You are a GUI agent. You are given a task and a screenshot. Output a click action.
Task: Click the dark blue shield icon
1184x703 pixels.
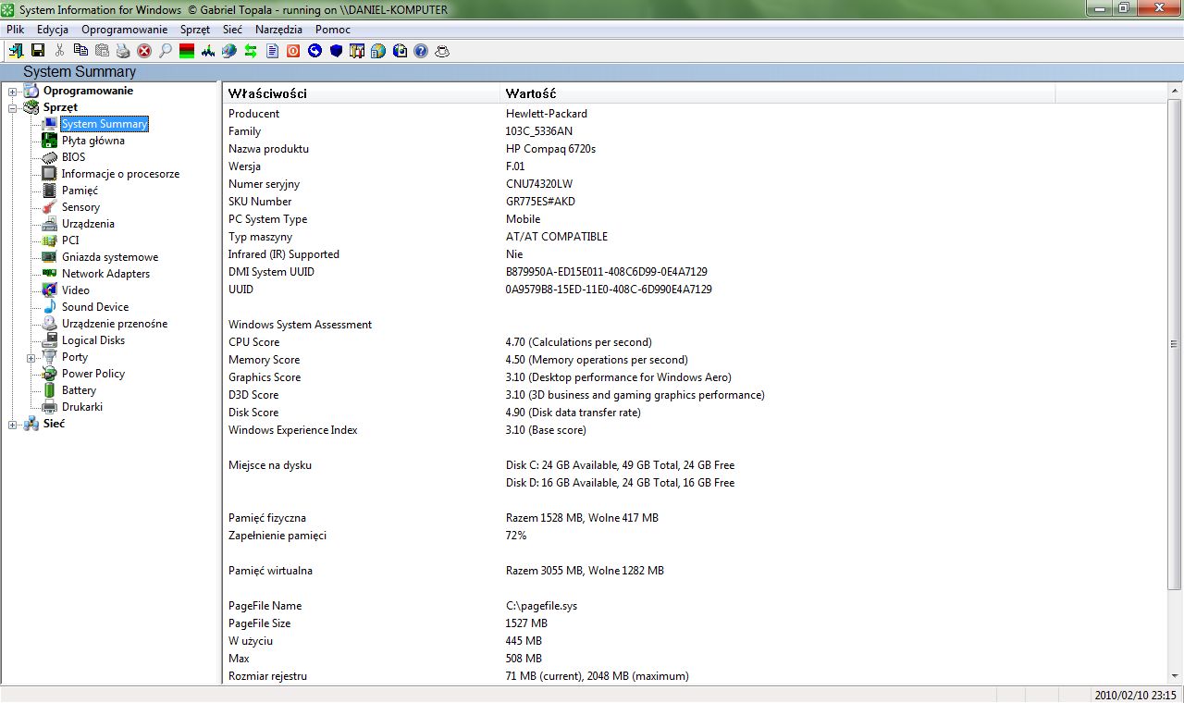[336, 51]
